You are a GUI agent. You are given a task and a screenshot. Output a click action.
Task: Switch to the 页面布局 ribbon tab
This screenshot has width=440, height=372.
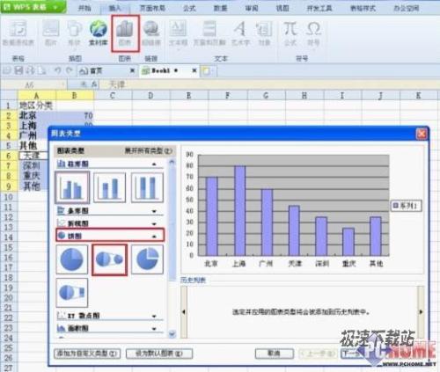(152, 8)
